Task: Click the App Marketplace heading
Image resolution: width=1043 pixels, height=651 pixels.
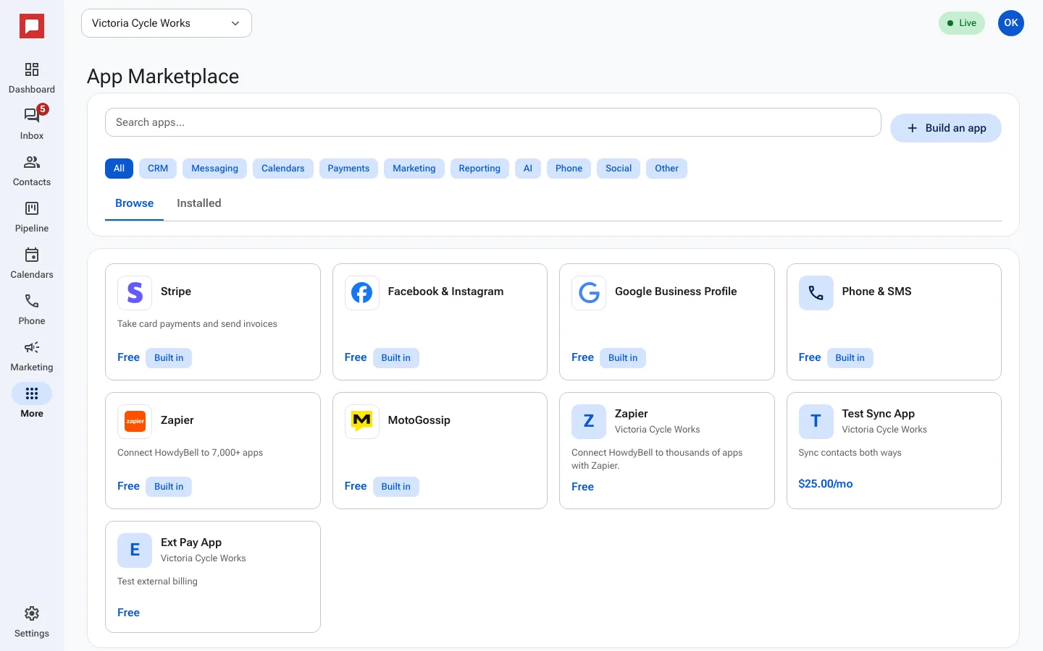Action: (x=163, y=77)
